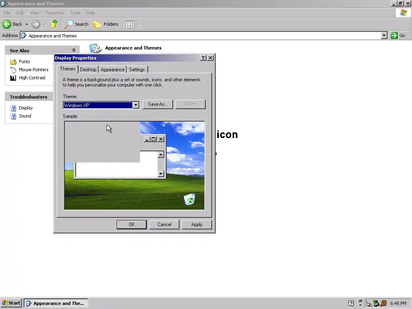The image size is (412, 309).
Task: Click the Start button
Action: point(11,303)
